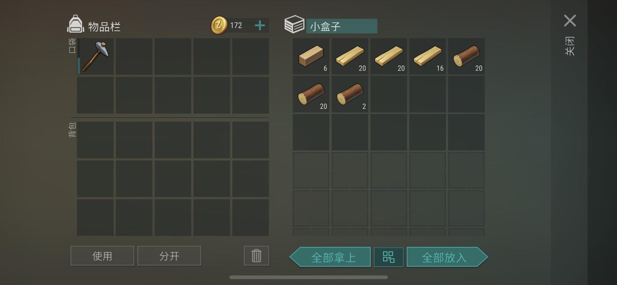Click the trash can delete icon
The image size is (617, 285).
[x=257, y=256]
